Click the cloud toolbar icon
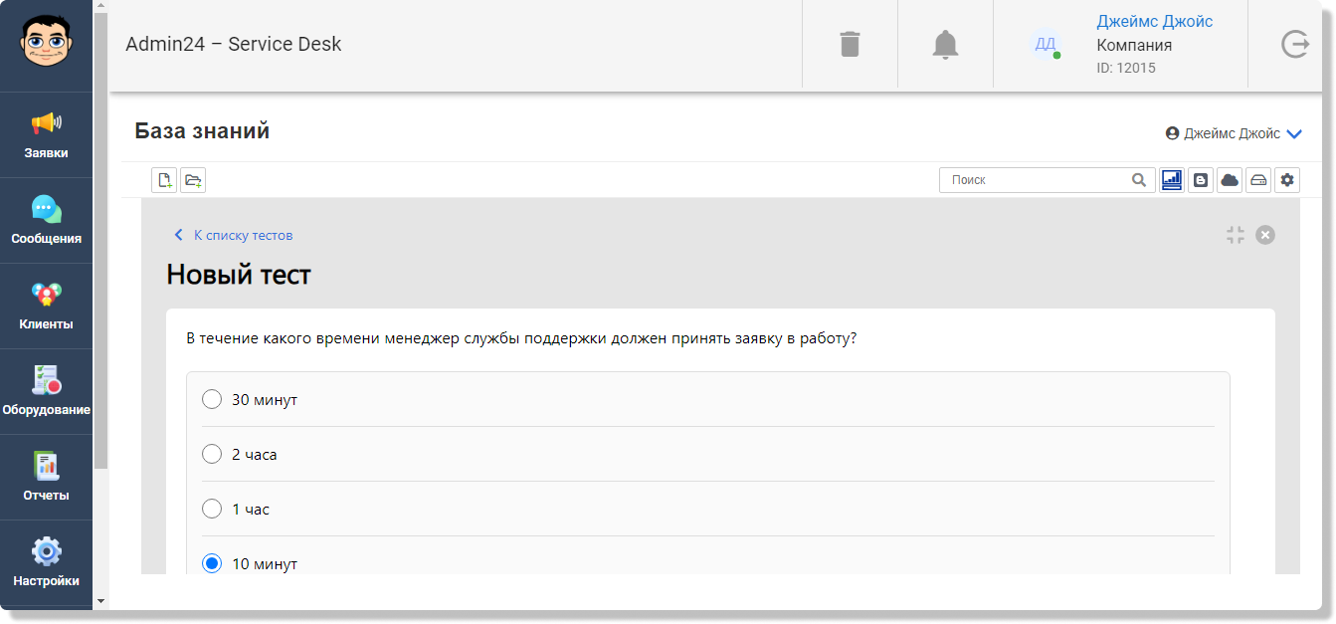The height and width of the screenshot is (624, 1336). click(1230, 180)
